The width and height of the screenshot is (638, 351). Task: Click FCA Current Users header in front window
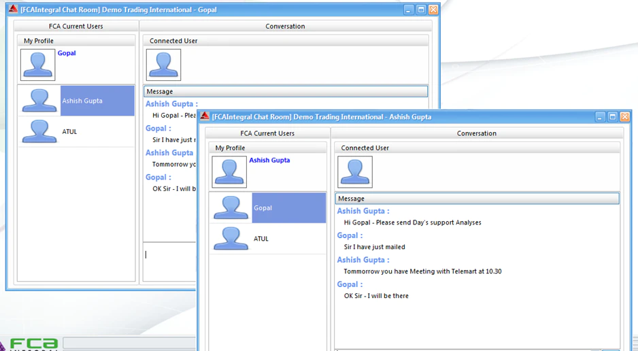pos(267,133)
